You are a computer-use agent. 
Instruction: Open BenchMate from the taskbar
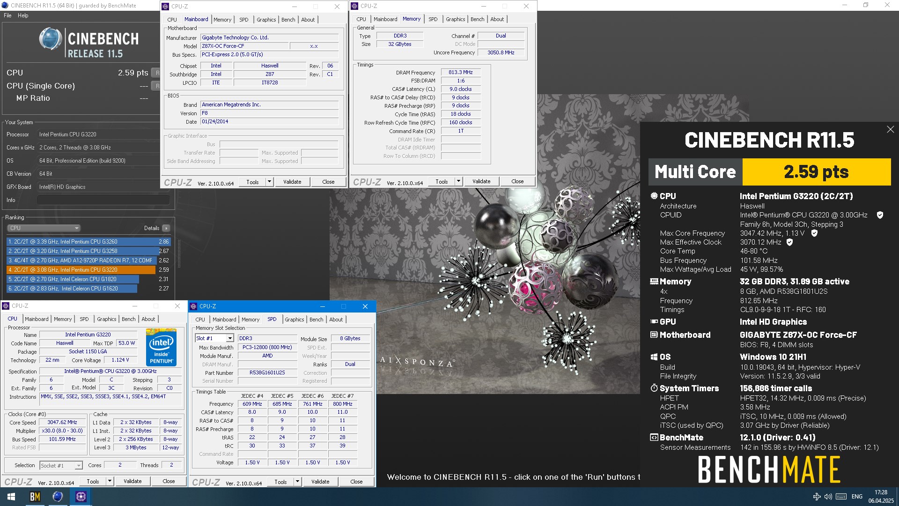pyautogui.click(x=35, y=497)
